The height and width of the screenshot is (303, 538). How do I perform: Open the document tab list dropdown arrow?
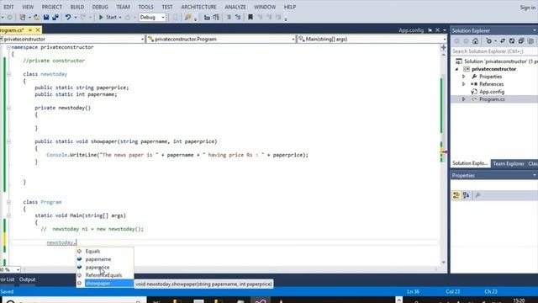pos(445,30)
